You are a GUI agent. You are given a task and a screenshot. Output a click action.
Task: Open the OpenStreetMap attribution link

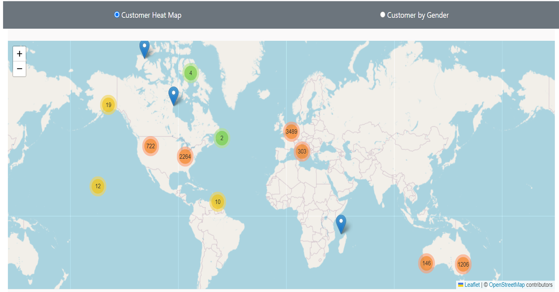coord(506,285)
